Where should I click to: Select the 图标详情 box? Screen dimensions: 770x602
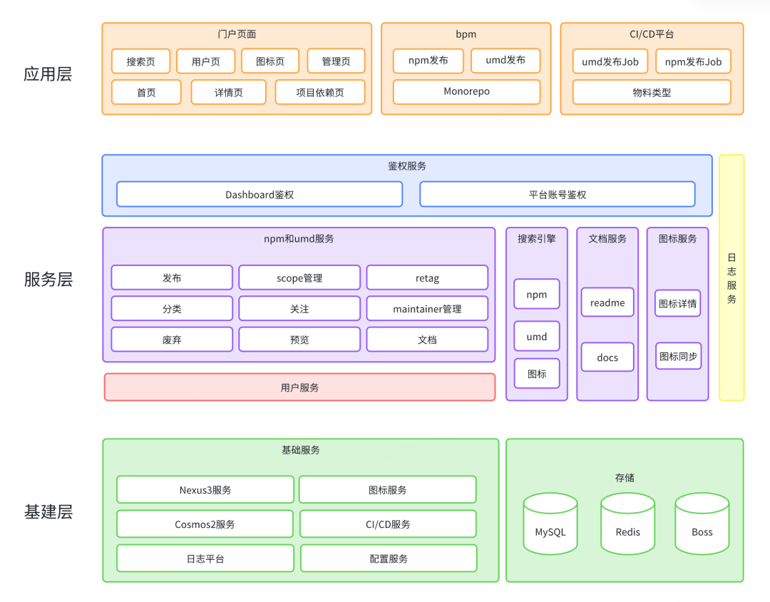tap(678, 303)
